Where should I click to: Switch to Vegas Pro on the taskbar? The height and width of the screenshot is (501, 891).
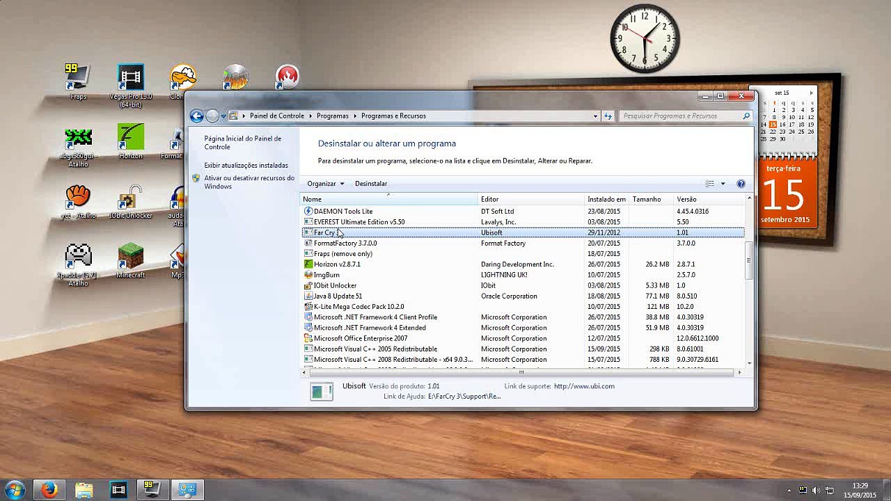[x=118, y=490]
